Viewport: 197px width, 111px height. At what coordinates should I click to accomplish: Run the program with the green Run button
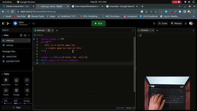98,23
